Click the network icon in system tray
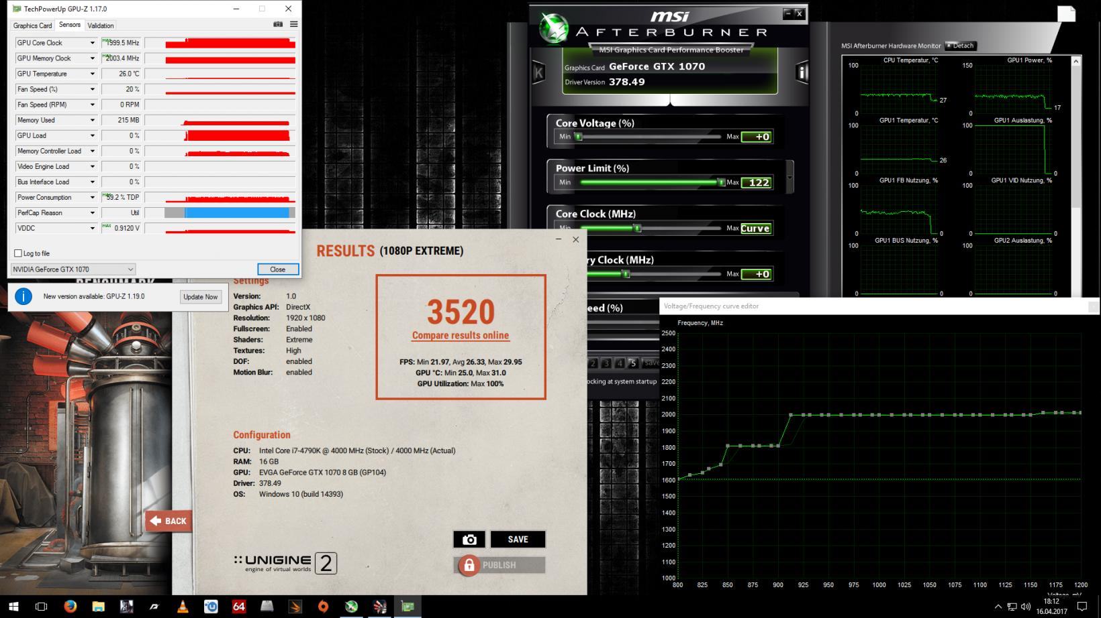The width and height of the screenshot is (1101, 618). [x=1012, y=607]
